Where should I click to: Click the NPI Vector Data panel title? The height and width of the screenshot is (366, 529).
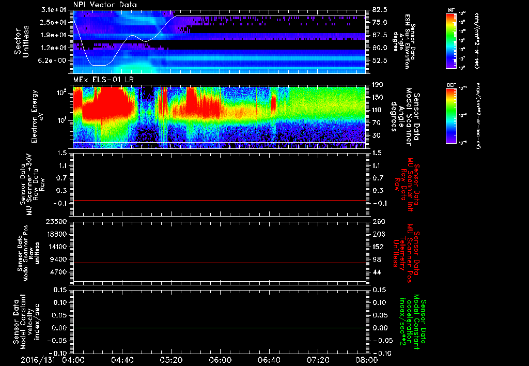pyautogui.click(x=105, y=5)
